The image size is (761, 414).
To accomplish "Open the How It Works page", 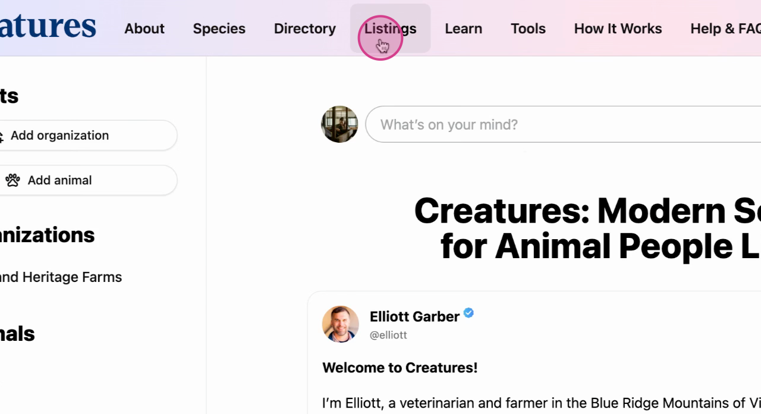I will 618,29.
